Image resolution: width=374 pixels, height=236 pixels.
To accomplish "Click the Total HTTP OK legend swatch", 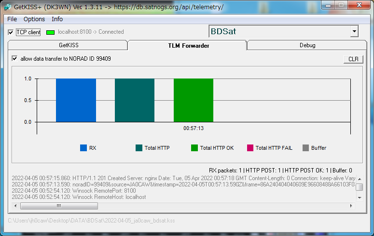I will [x=194, y=148].
